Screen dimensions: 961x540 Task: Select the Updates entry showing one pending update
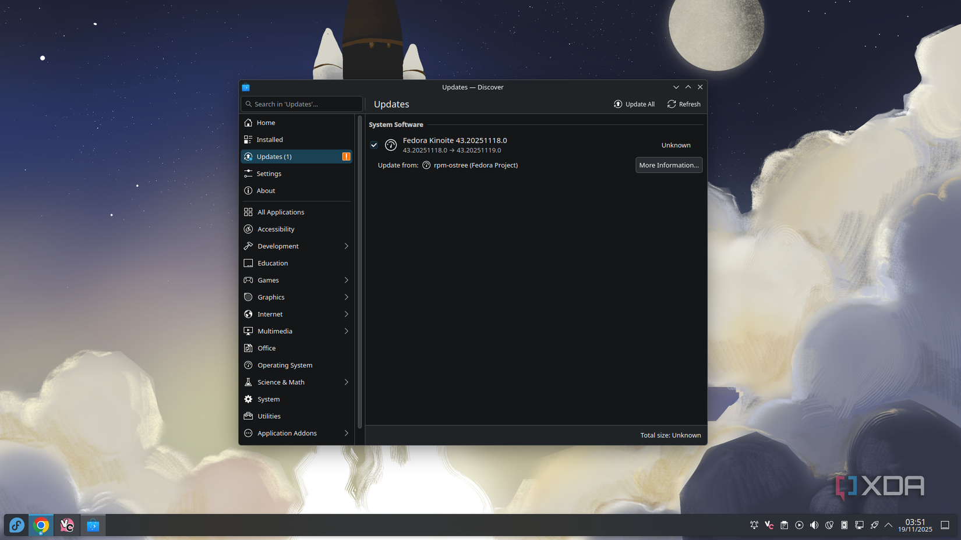tap(274, 157)
